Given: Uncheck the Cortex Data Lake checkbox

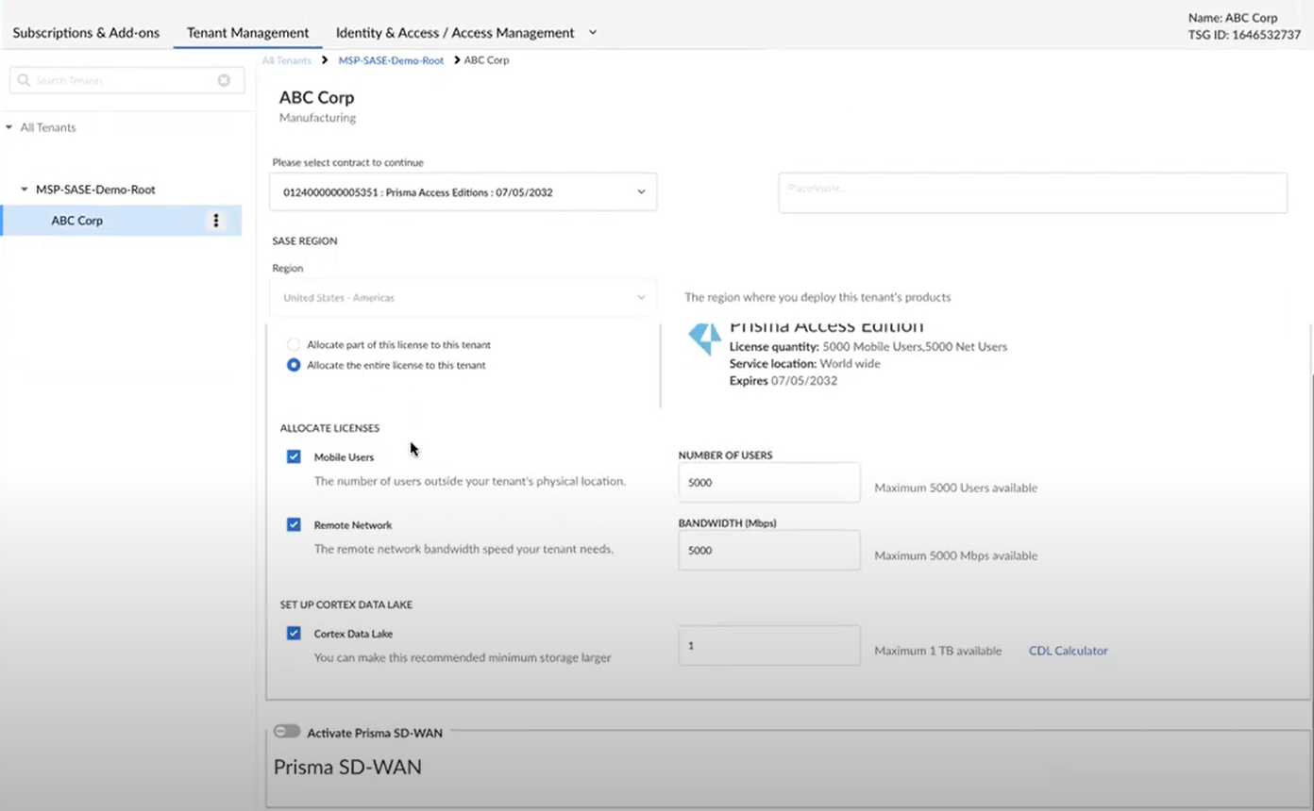Looking at the screenshot, I should click(x=294, y=634).
